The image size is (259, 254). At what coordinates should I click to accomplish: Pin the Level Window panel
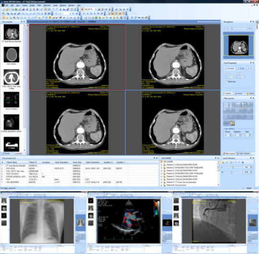250,158
